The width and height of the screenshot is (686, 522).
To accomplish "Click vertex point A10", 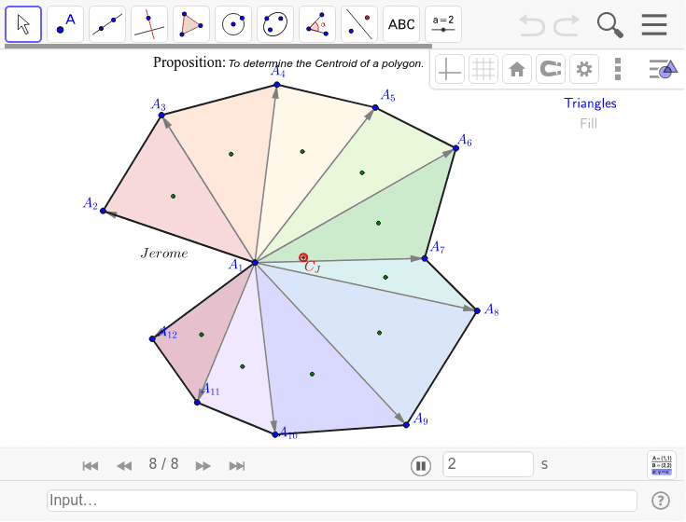I will pyautogui.click(x=275, y=434).
